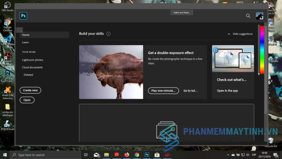Open the Check out what's new card image

click(x=233, y=59)
